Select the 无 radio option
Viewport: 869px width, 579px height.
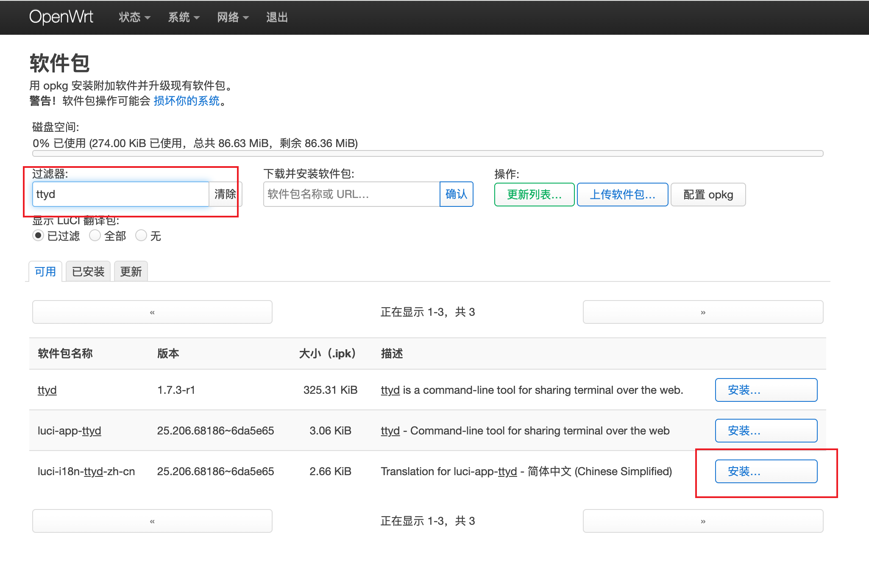pos(141,235)
